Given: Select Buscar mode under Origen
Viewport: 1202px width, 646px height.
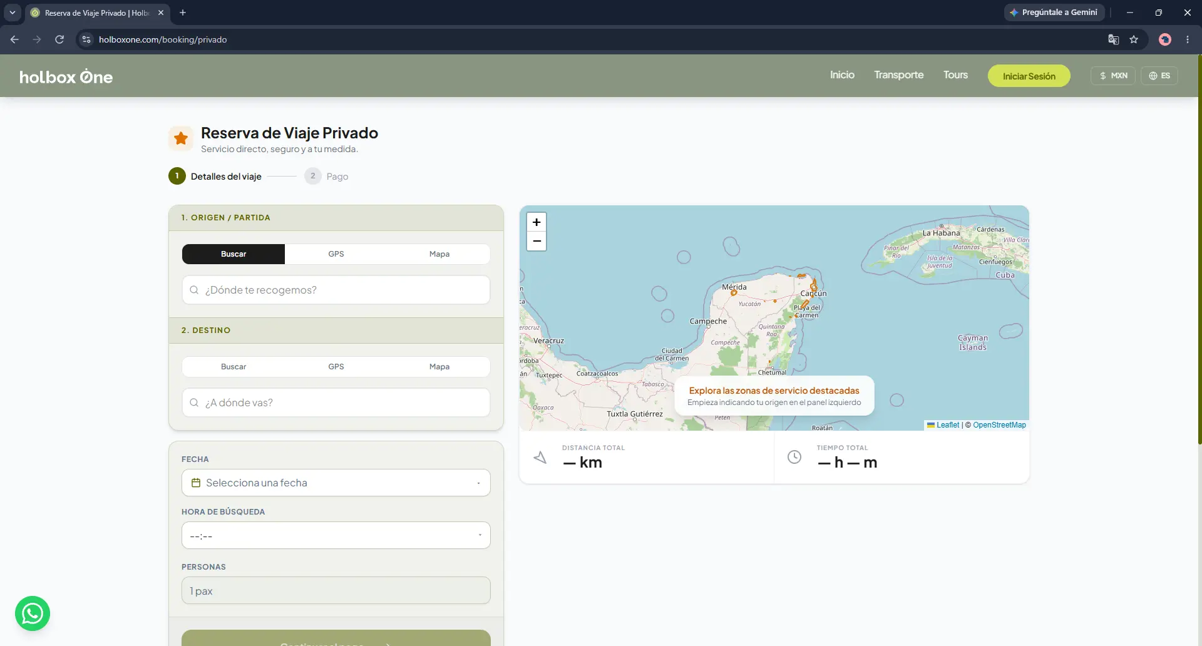Looking at the screenshot, I should (x=234, y=254).
